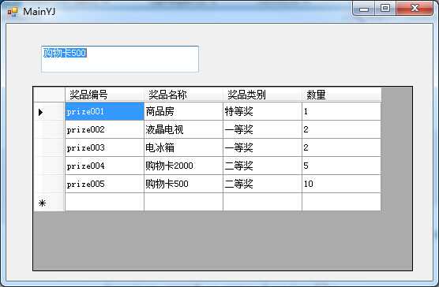Click the text box containing 购物卡500
Viewport: 439px width, 287px height.
click(120, 59)
